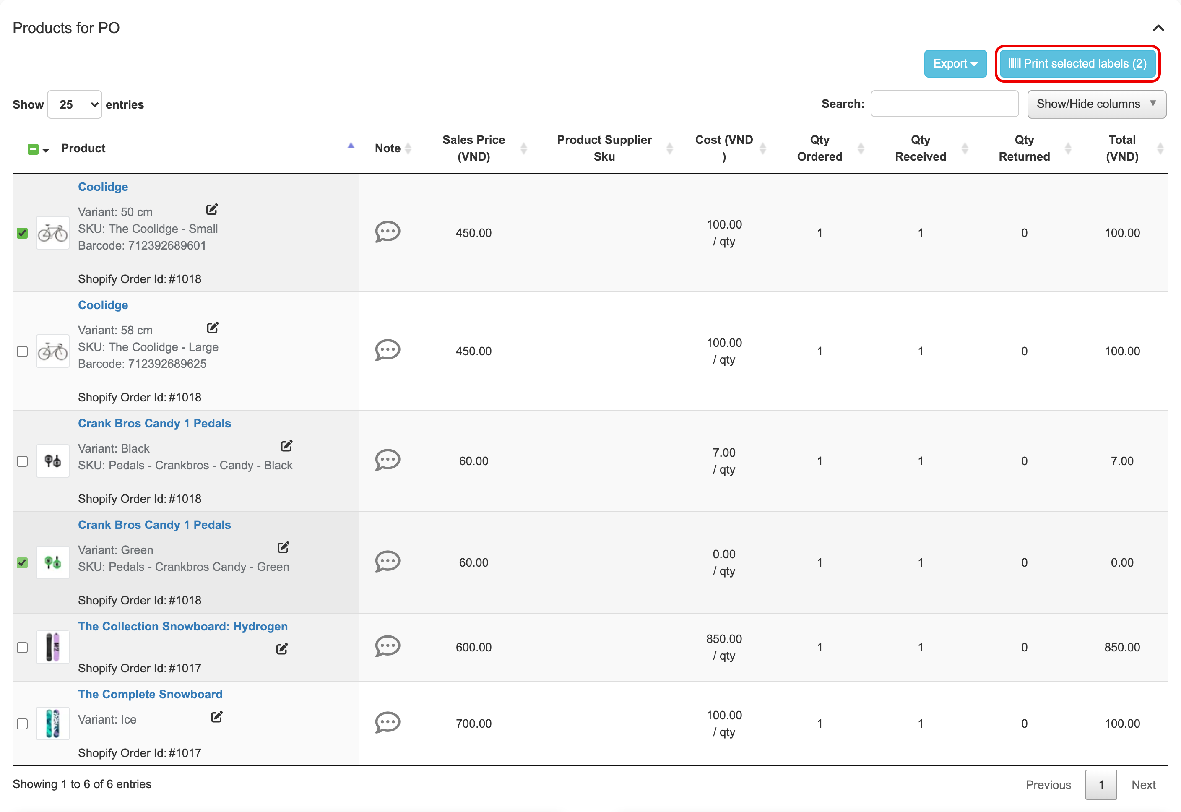Image resolution: width=1181 pixels, height=812 pixels.
Task: Edit Crank Bros Black variant pencil icon
Action: [x=287, y=446]
